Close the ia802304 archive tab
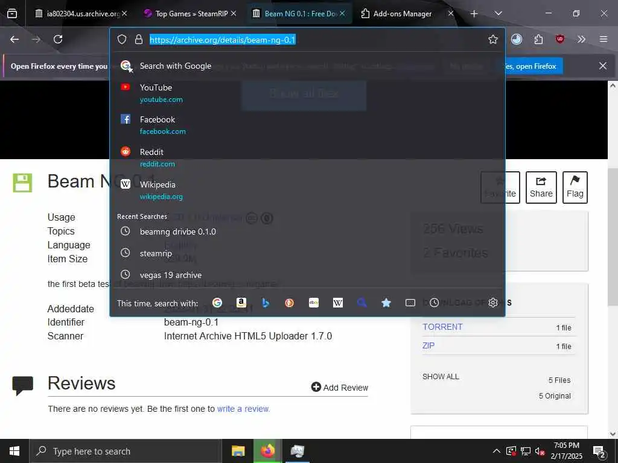Image resolution: width=618 pixels, height=463 pixels. pos(124,14)
